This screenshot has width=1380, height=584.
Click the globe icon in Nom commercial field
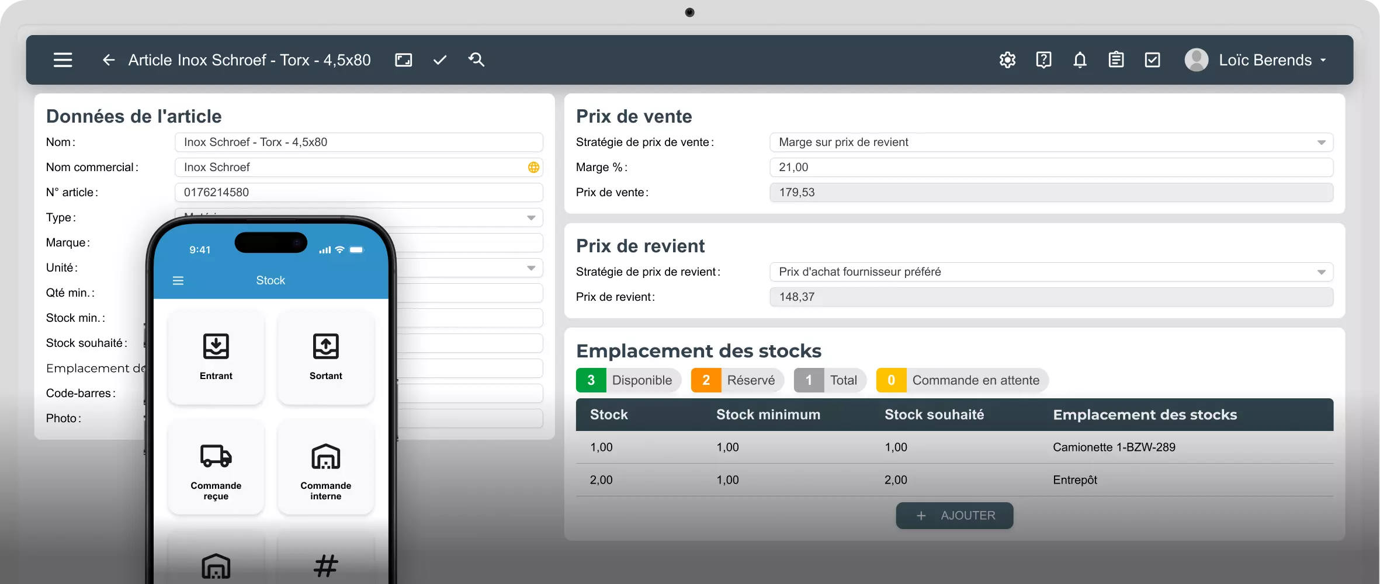tap(533, 168)
